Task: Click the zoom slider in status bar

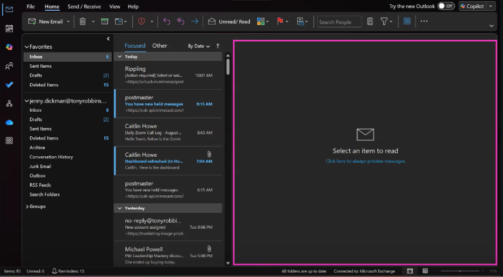Action: (459, 271)
